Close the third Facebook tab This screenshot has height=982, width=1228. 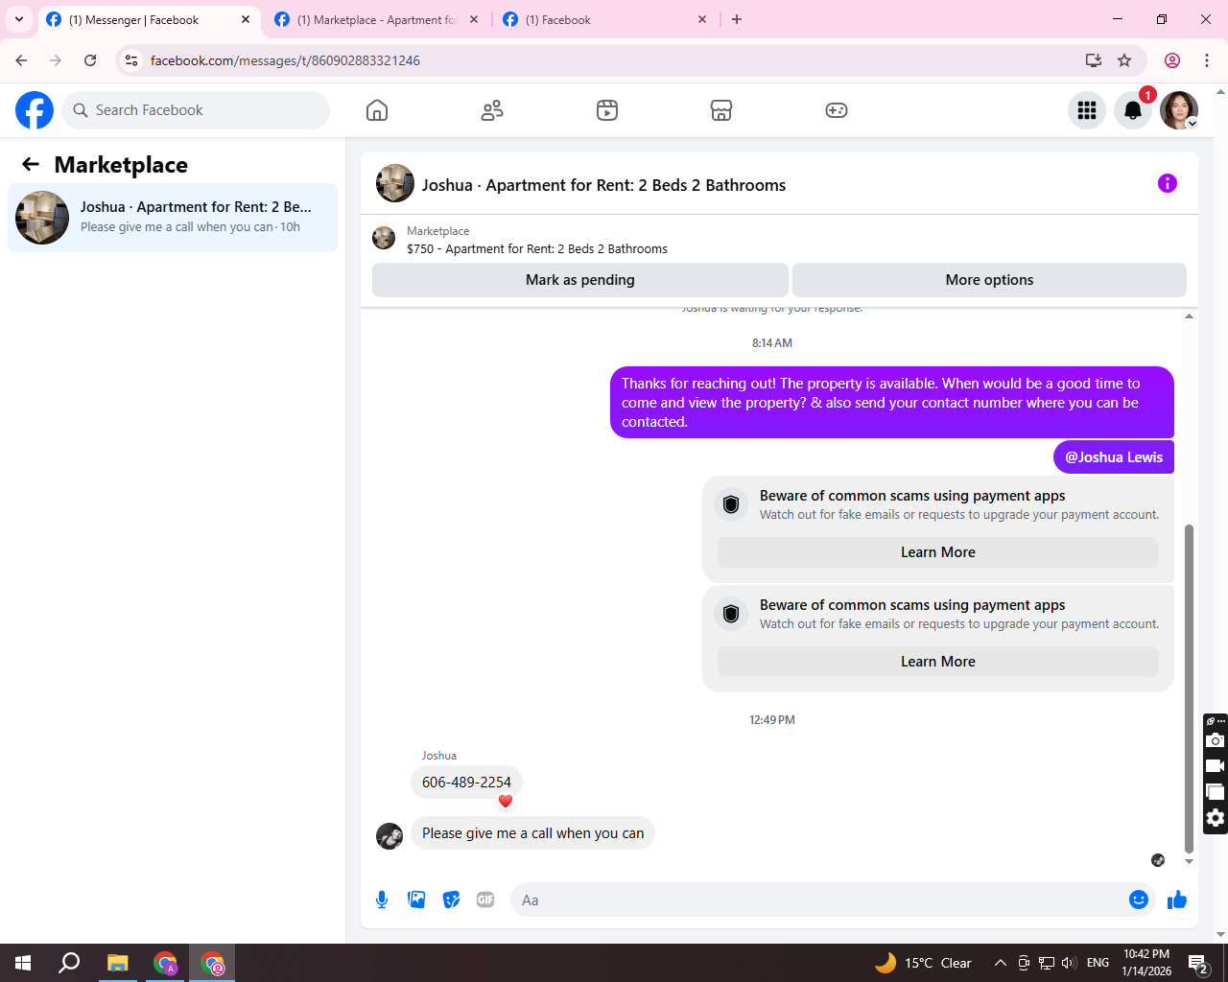pyautogui.click(x=702, y=19)
